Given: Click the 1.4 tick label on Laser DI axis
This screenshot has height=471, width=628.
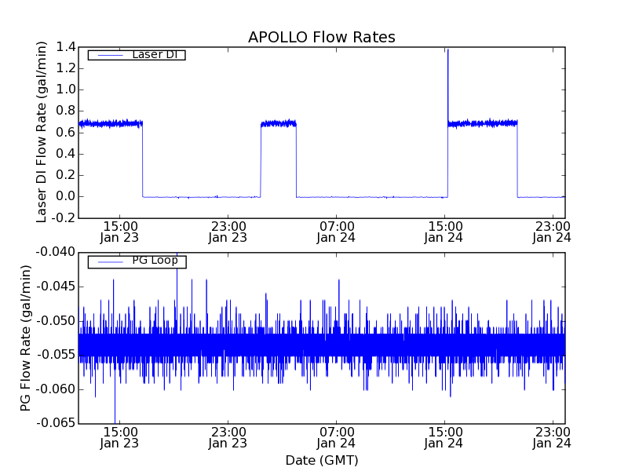Looking at the screenshot, I should 66,47.
